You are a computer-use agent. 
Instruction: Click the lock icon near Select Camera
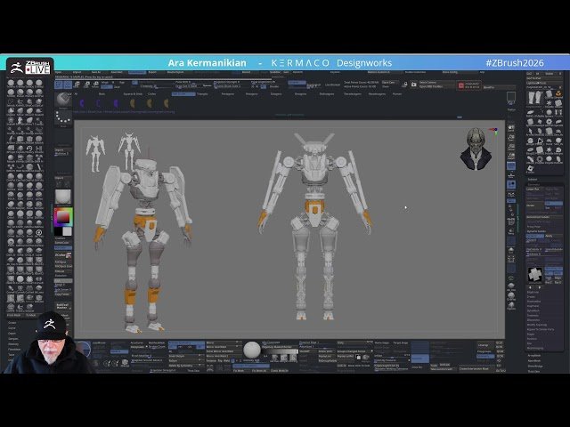point(405,85)
